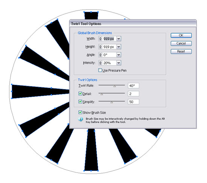Click the Intensity field showing 20%
This screenshot has height=183, width=207.
pyautogui.click(x=109, y=63)
